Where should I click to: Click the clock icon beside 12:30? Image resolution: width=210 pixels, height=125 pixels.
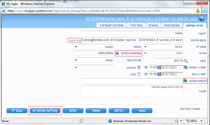146,74
